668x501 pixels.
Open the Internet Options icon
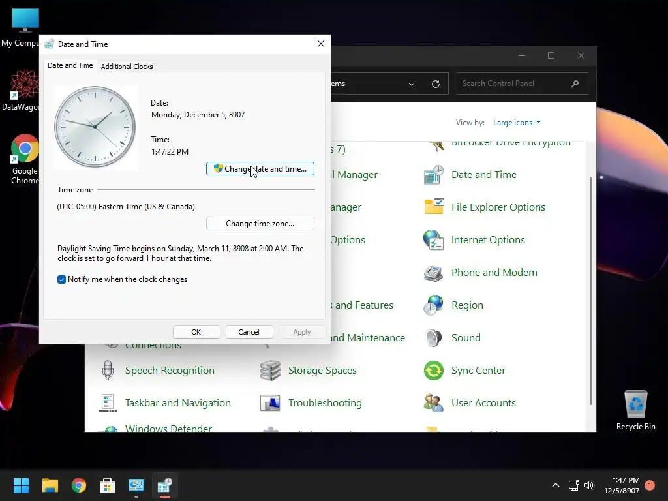(x=433, y=240)
